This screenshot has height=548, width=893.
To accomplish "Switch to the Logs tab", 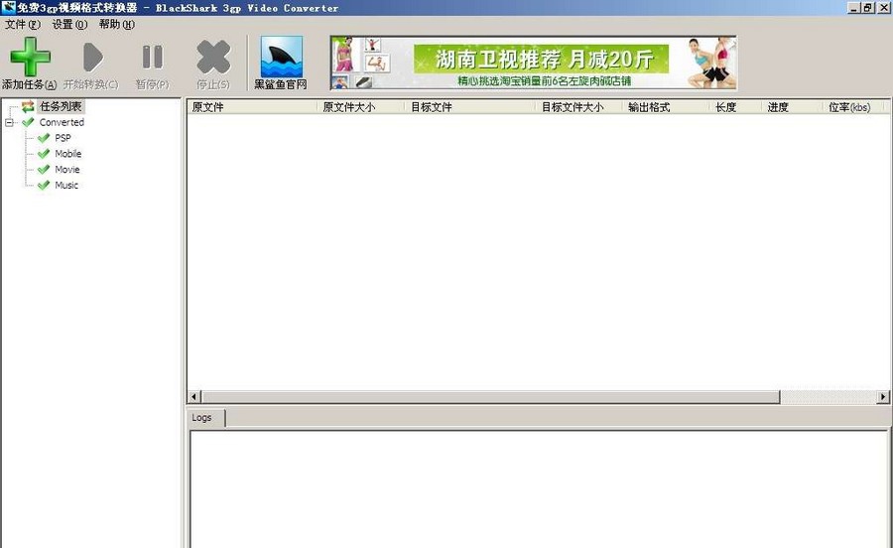I will (205, 418).
